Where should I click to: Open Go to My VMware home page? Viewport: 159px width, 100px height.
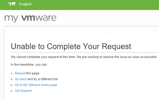point(36,85)
